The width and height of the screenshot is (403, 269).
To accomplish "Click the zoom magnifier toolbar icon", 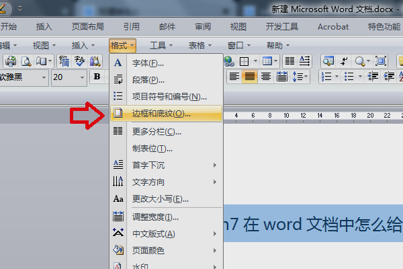I will tap(360, 61).
